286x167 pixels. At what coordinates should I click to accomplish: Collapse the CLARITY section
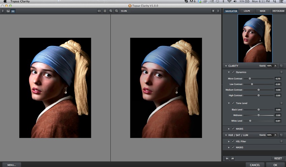(x=226, y=66)
